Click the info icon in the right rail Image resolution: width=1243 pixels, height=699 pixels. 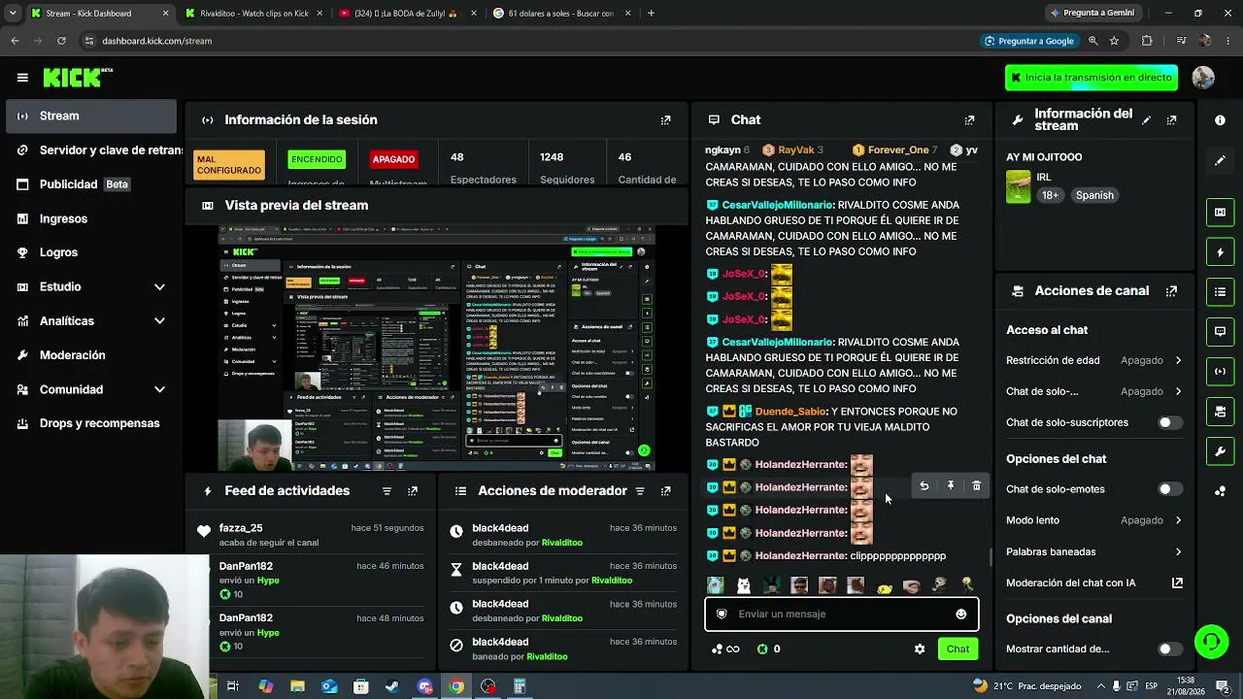[1220, 120]
